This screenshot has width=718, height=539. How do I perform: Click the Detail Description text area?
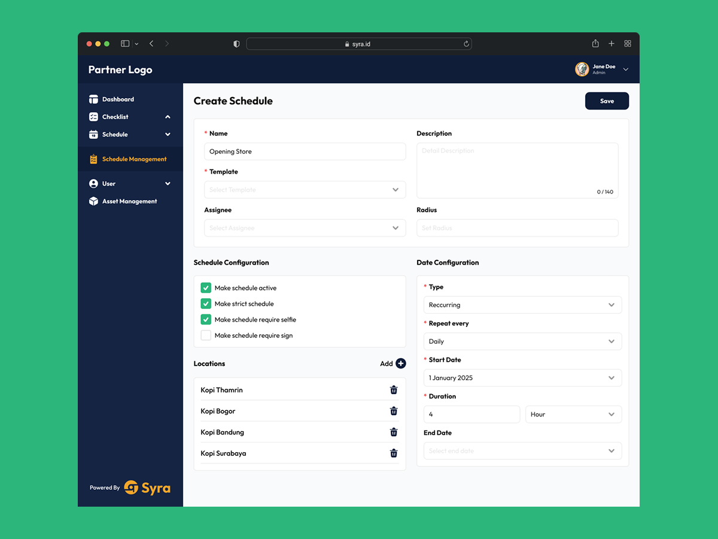point(517,171)
